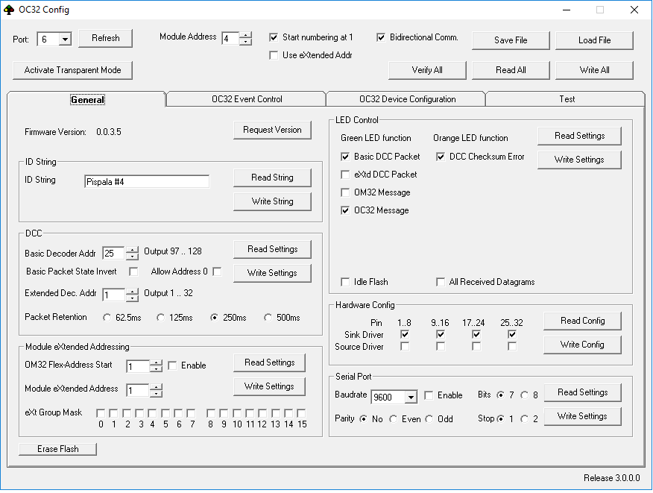Select the Test tab

pyautogui.click(x=567, y=99)
